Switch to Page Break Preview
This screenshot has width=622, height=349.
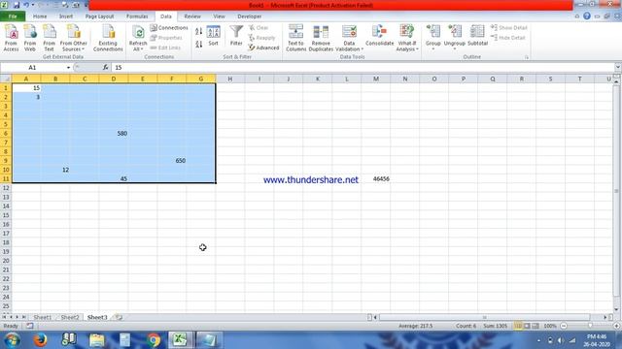[536, 326]
